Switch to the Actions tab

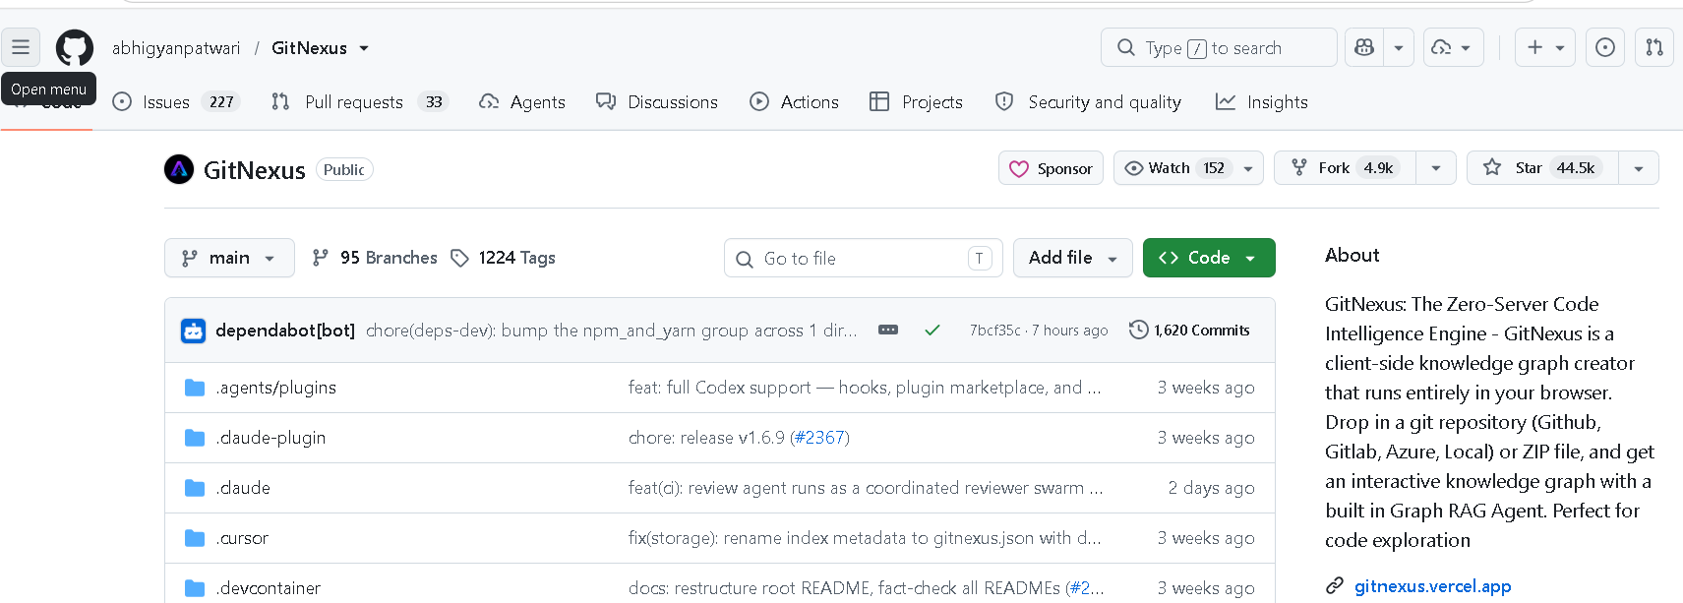coord(794,102)
